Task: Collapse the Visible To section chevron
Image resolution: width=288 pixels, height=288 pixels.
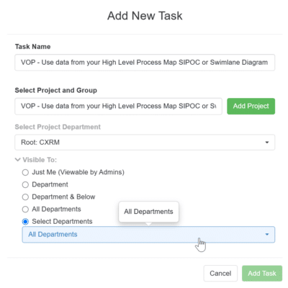Action: 17,160
